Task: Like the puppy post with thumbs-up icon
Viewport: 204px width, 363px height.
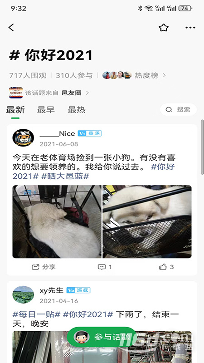Action: pyautogui.click(x=163, y=267)
